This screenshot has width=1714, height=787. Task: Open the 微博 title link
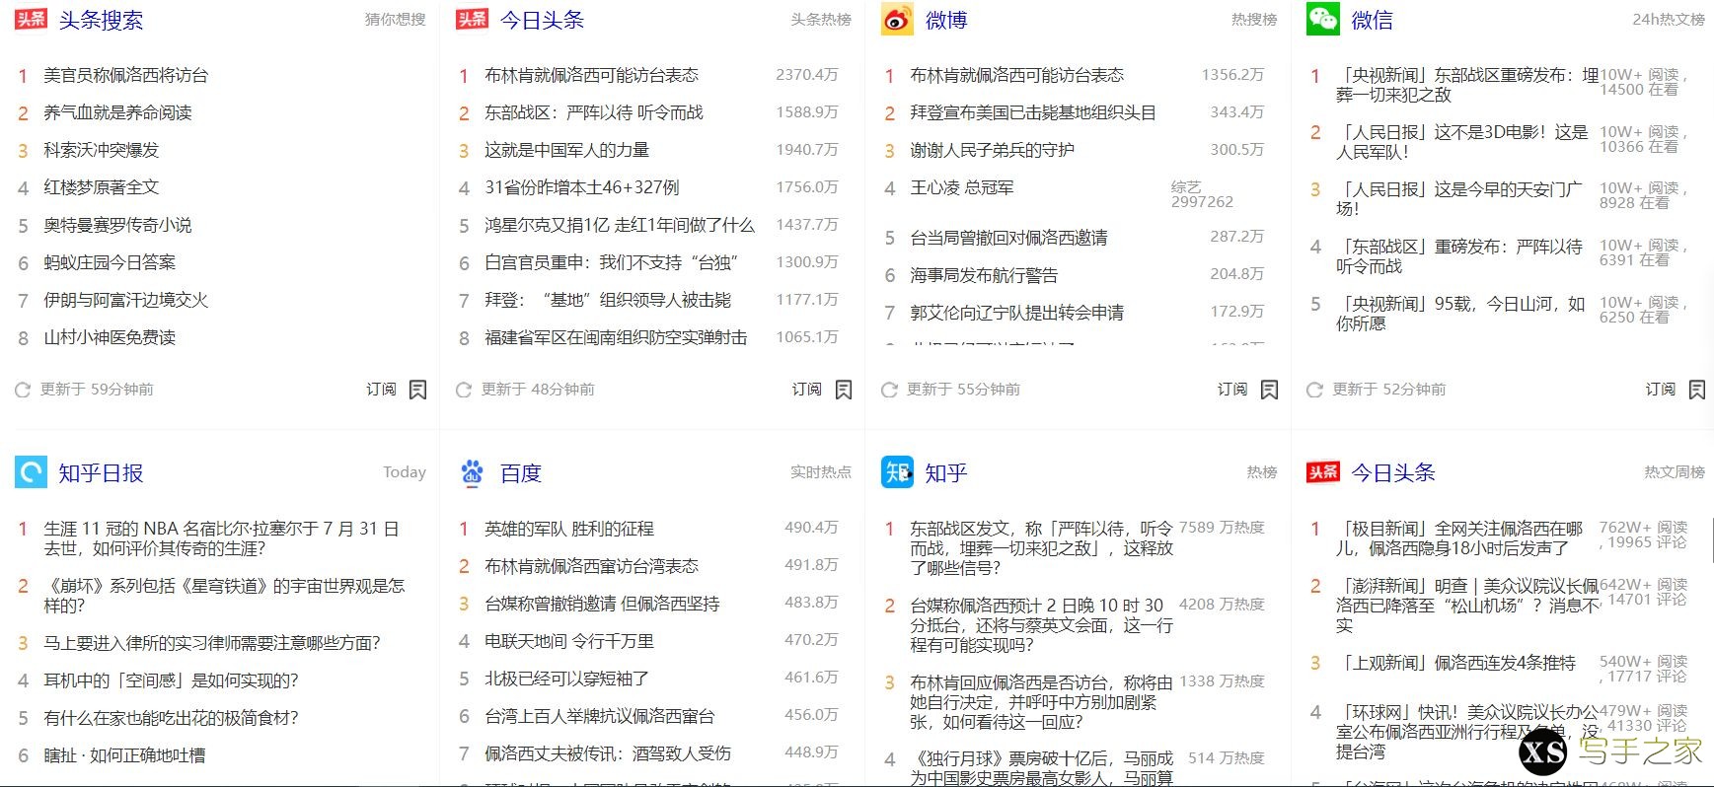(x=946, y=20)
